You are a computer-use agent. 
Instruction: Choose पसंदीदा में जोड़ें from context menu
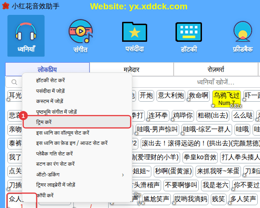(x=77, y=91)
